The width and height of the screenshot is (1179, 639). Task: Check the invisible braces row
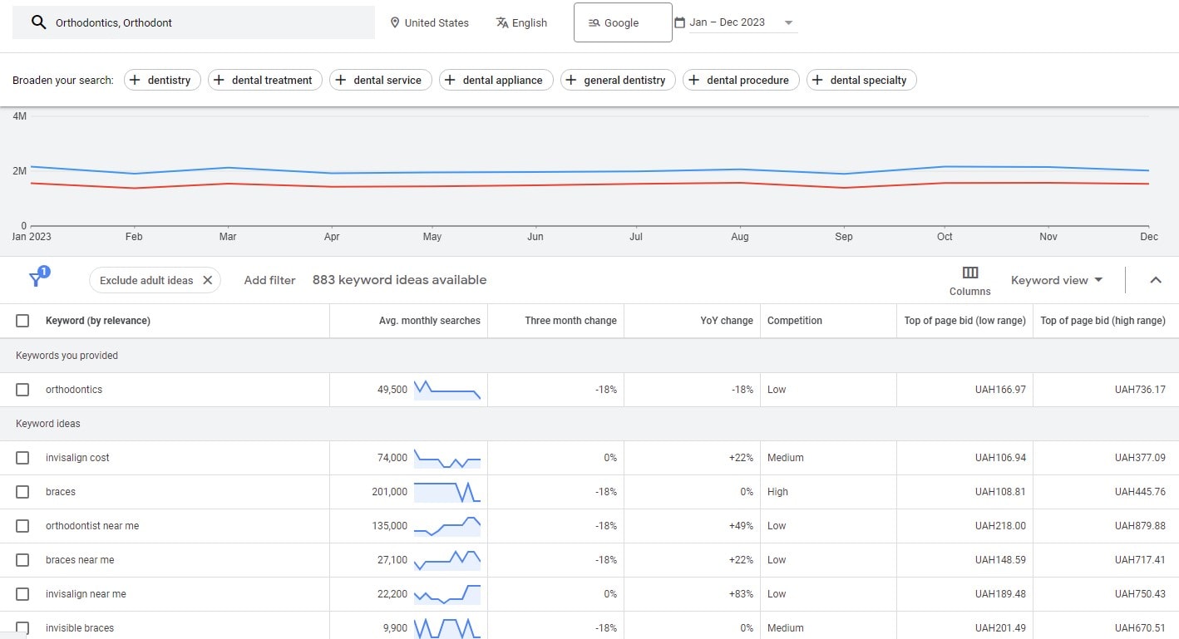pyautogui.click(x=22, y=628)
